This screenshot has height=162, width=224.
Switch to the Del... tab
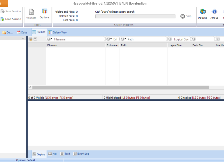pos(7,32)
